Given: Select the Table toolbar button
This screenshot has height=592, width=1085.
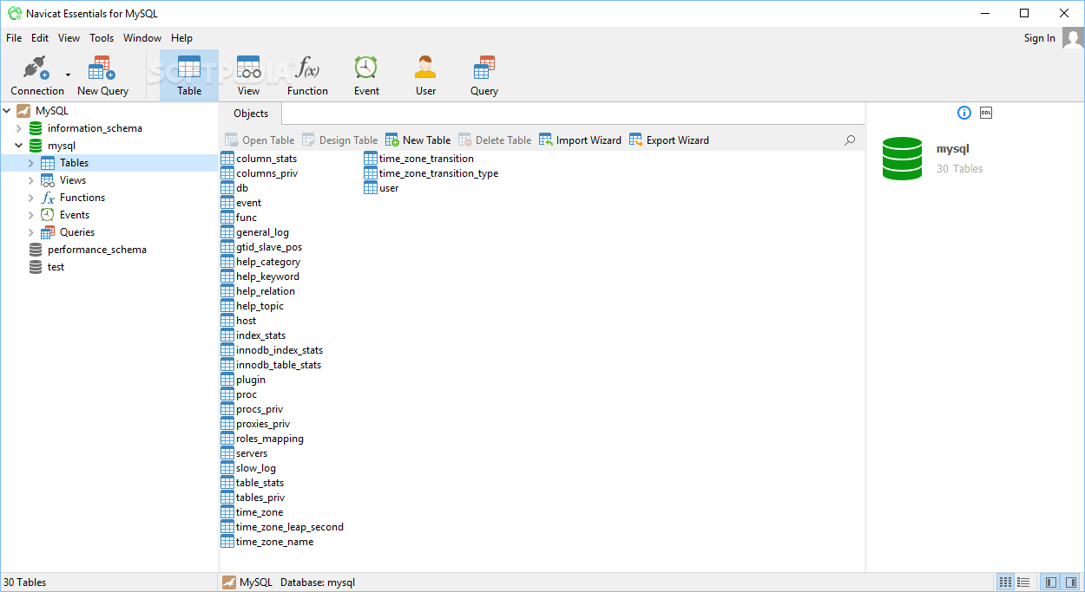Looking at the screenshot, I should (189, 75).
